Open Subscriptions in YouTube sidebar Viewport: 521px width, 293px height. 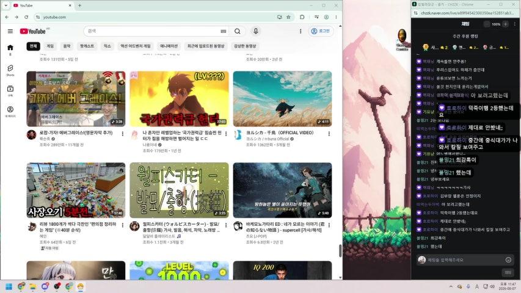[x=10, y=90]
